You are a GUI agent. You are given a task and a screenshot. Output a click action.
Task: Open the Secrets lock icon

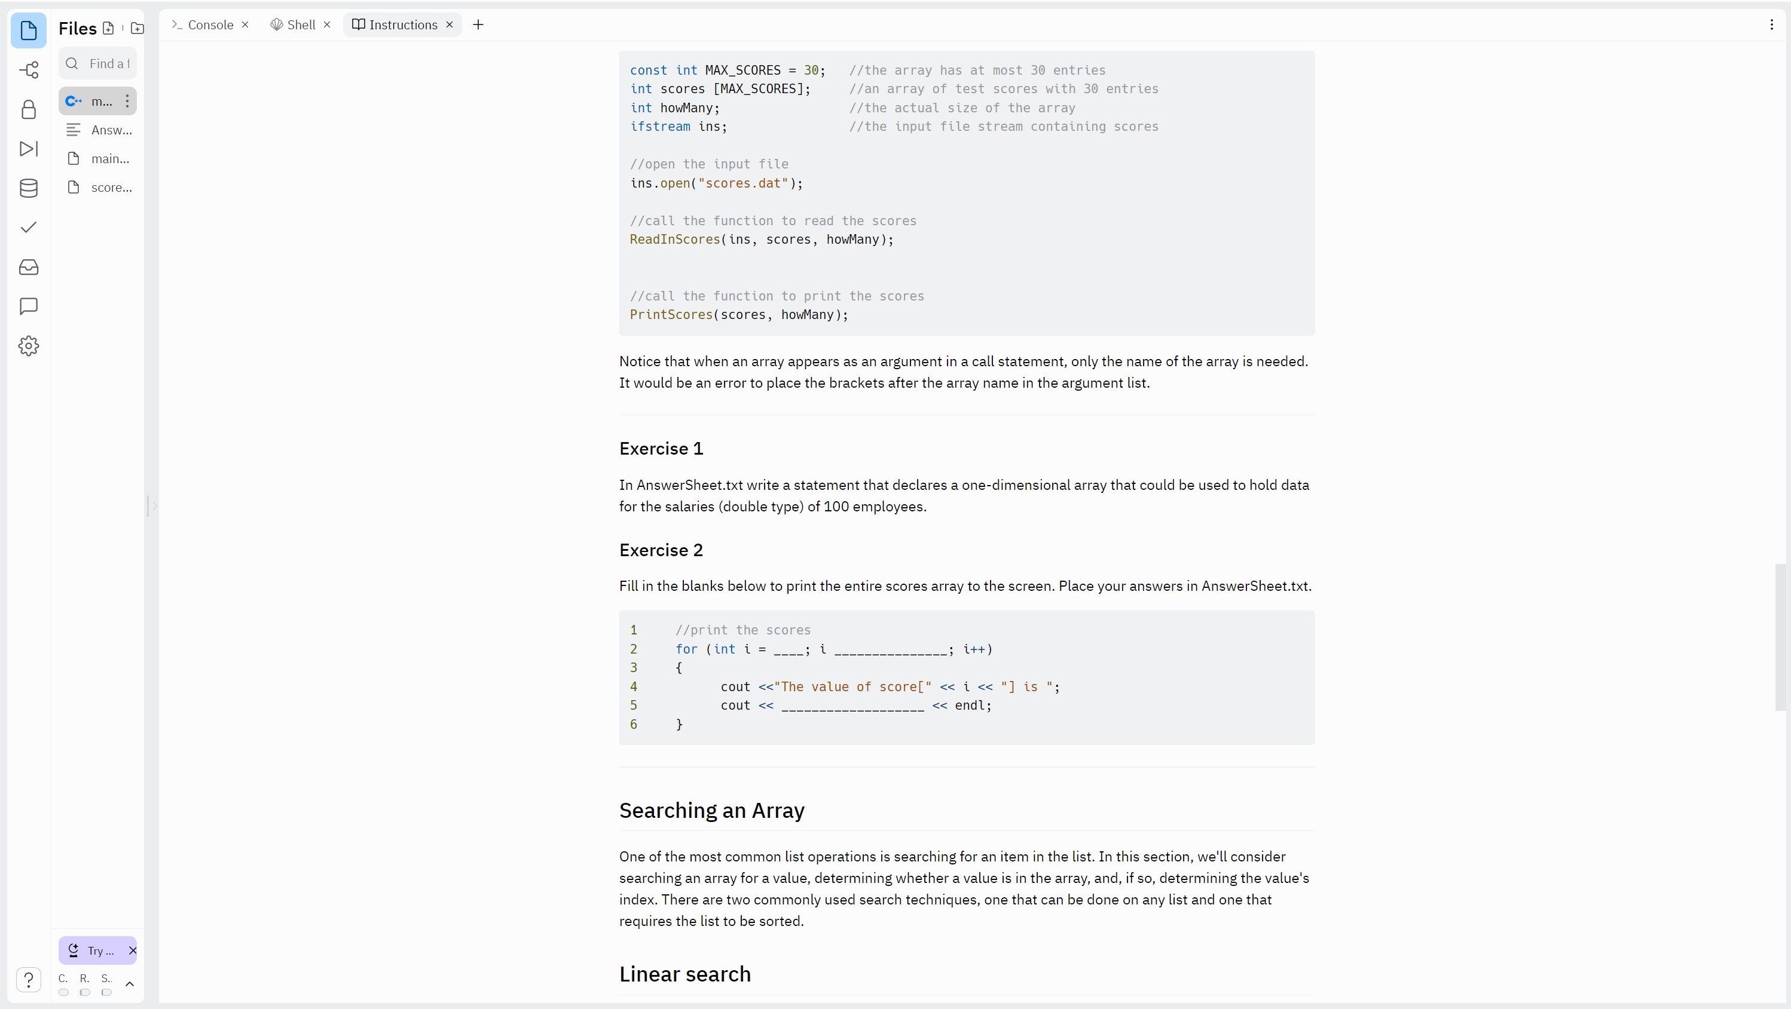(29, 110)
